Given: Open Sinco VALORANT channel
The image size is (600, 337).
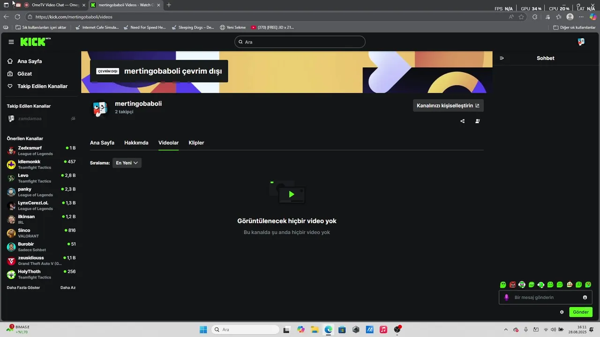Looking at the screenshot, I should tap(41, 233).
